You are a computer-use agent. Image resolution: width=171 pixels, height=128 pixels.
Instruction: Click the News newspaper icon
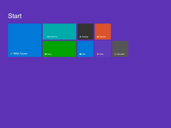pyautogui.click(x=46, y=54)
